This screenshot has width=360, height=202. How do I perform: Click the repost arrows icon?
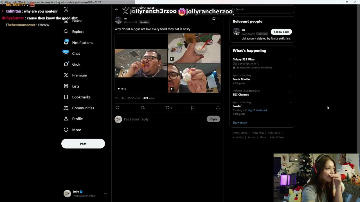pyautogui.click(x=142, y=108)
